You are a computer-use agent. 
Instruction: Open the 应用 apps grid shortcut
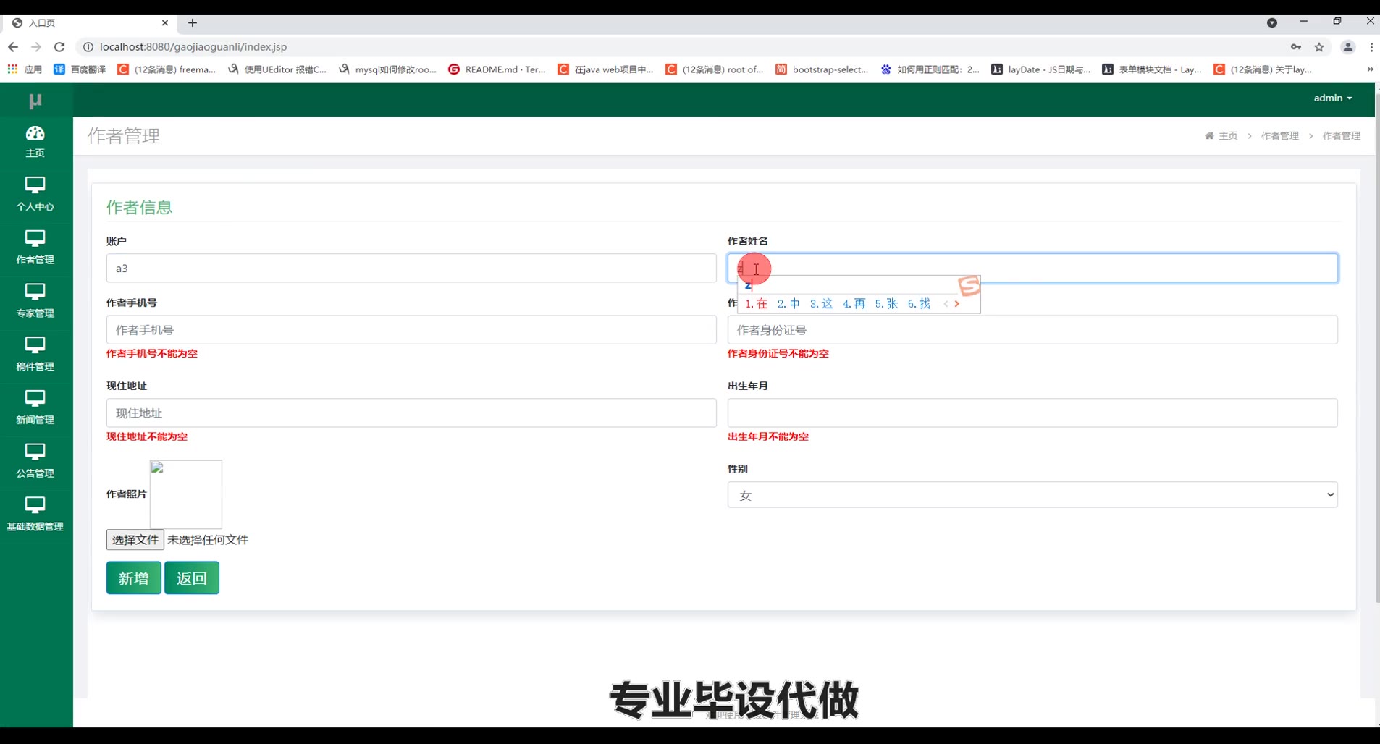click(x=25, y=69)
